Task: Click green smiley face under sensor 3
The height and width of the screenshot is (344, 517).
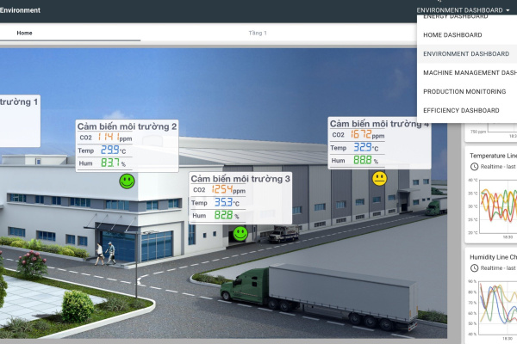Action: 240,233
